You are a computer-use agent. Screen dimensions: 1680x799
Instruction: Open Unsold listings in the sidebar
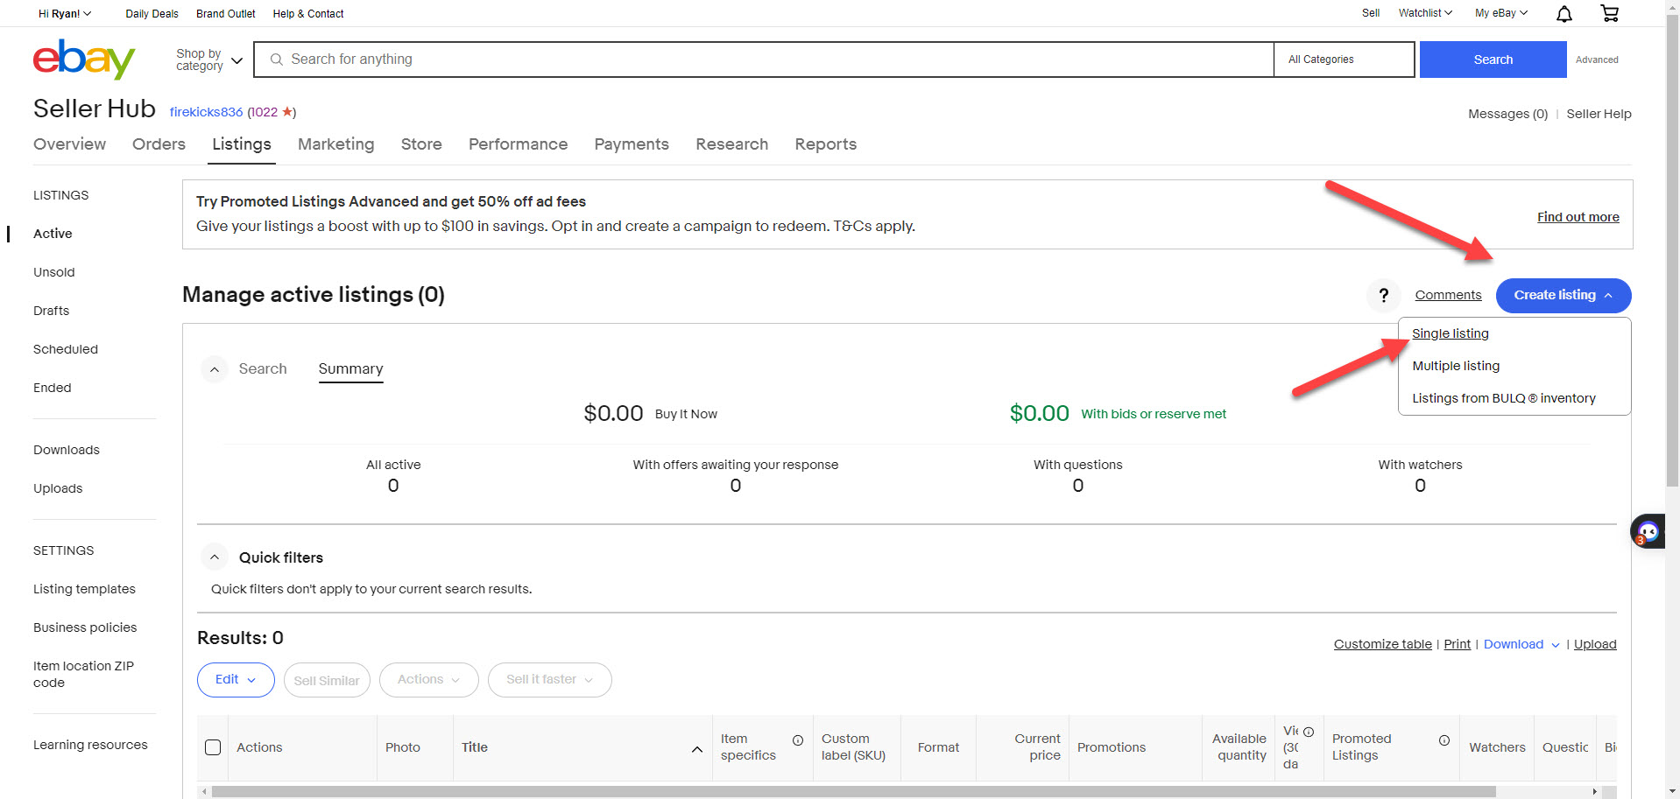point(54,272)
